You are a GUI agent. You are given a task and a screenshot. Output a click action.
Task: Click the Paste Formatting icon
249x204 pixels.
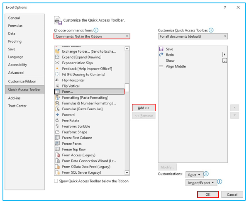pyautogui.click(x=57, y=97)
